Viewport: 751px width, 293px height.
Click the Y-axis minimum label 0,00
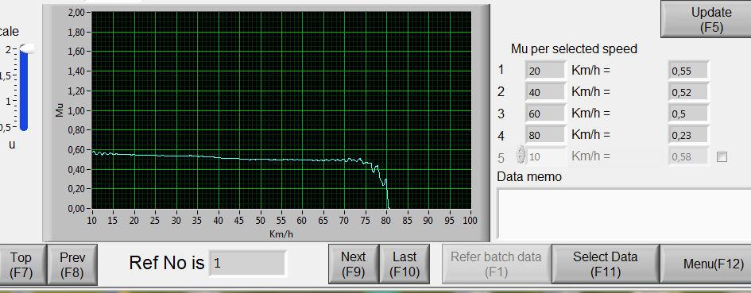coord(76,209)
